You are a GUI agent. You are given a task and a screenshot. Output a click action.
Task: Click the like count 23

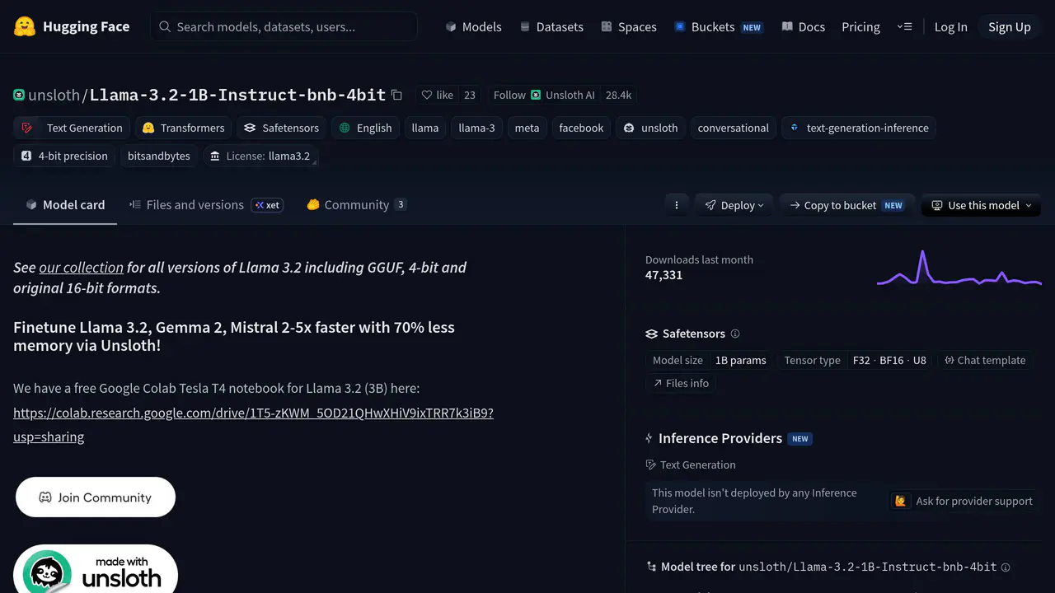pyautogui.click(x=470, y=95)
